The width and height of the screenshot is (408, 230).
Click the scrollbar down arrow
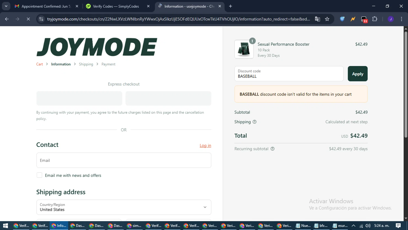tap(406, 218)
